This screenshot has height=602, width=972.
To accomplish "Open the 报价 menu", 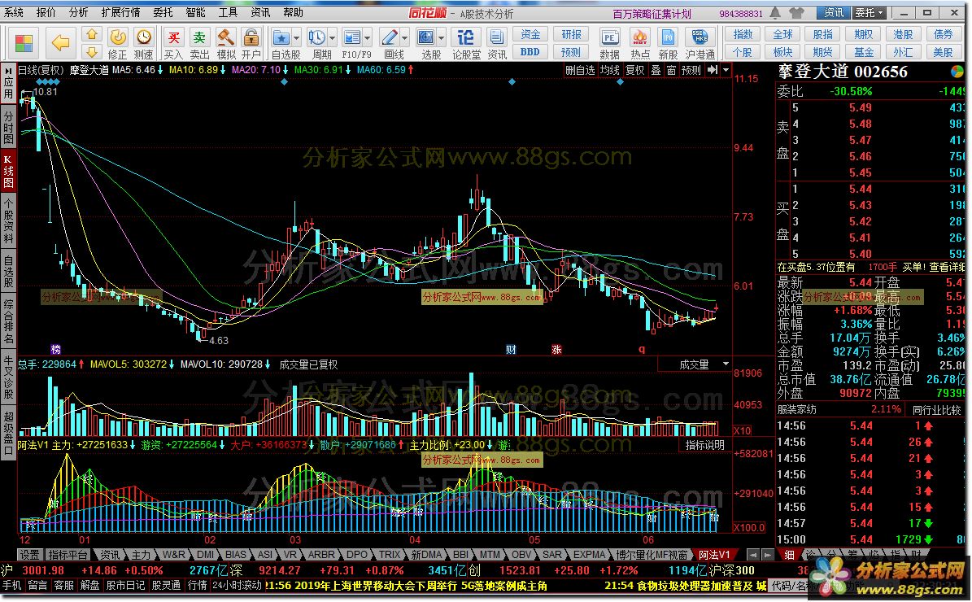I will [x=46, y=12].
